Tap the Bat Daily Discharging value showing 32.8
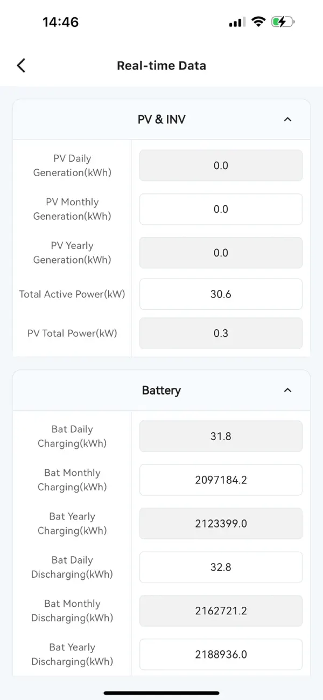This screenshot has height=700, width=323. coord(221,567)
